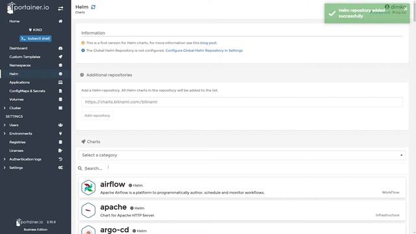Click the argo-cd chart logo
This screenshot has width=416, height=234.
(88, 230)
